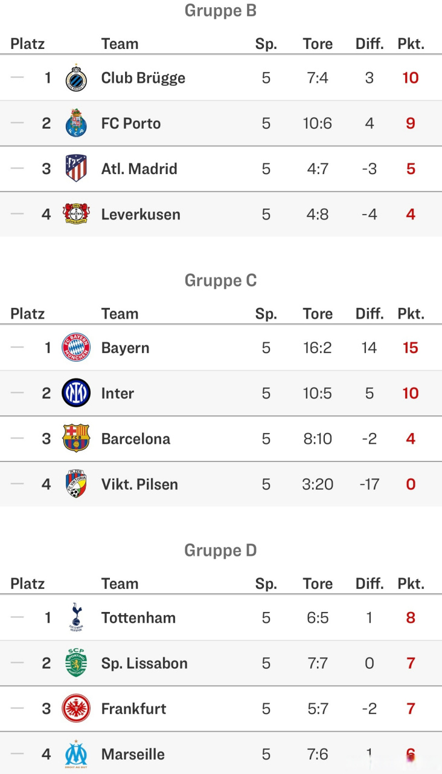The image size is (442, 774).
Task: Click the Pkt. column header in Gruppe B
Action: pos(411,44)
